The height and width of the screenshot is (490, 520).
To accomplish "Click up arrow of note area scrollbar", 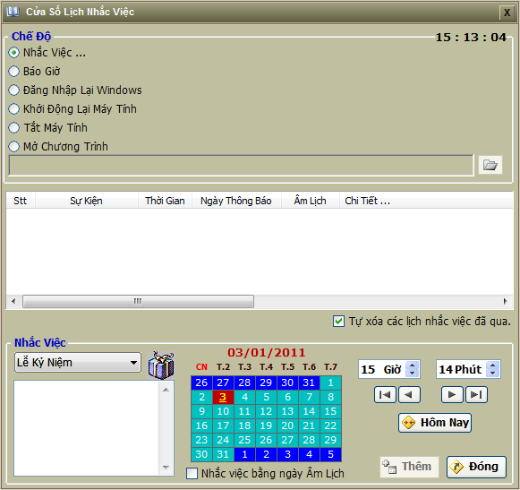I will pos(166,390).
